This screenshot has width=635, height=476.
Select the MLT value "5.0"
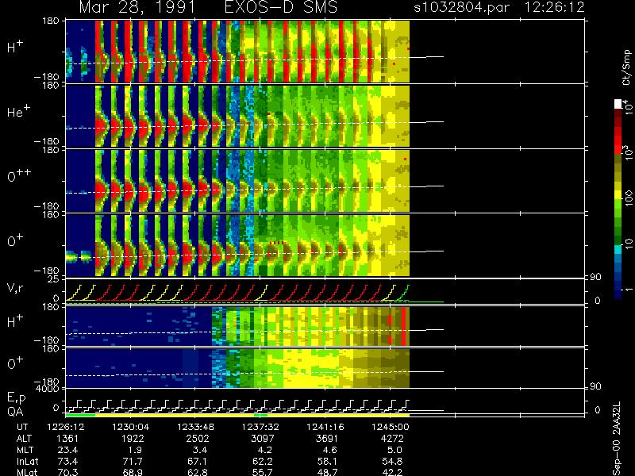click(x=394, y=450)
